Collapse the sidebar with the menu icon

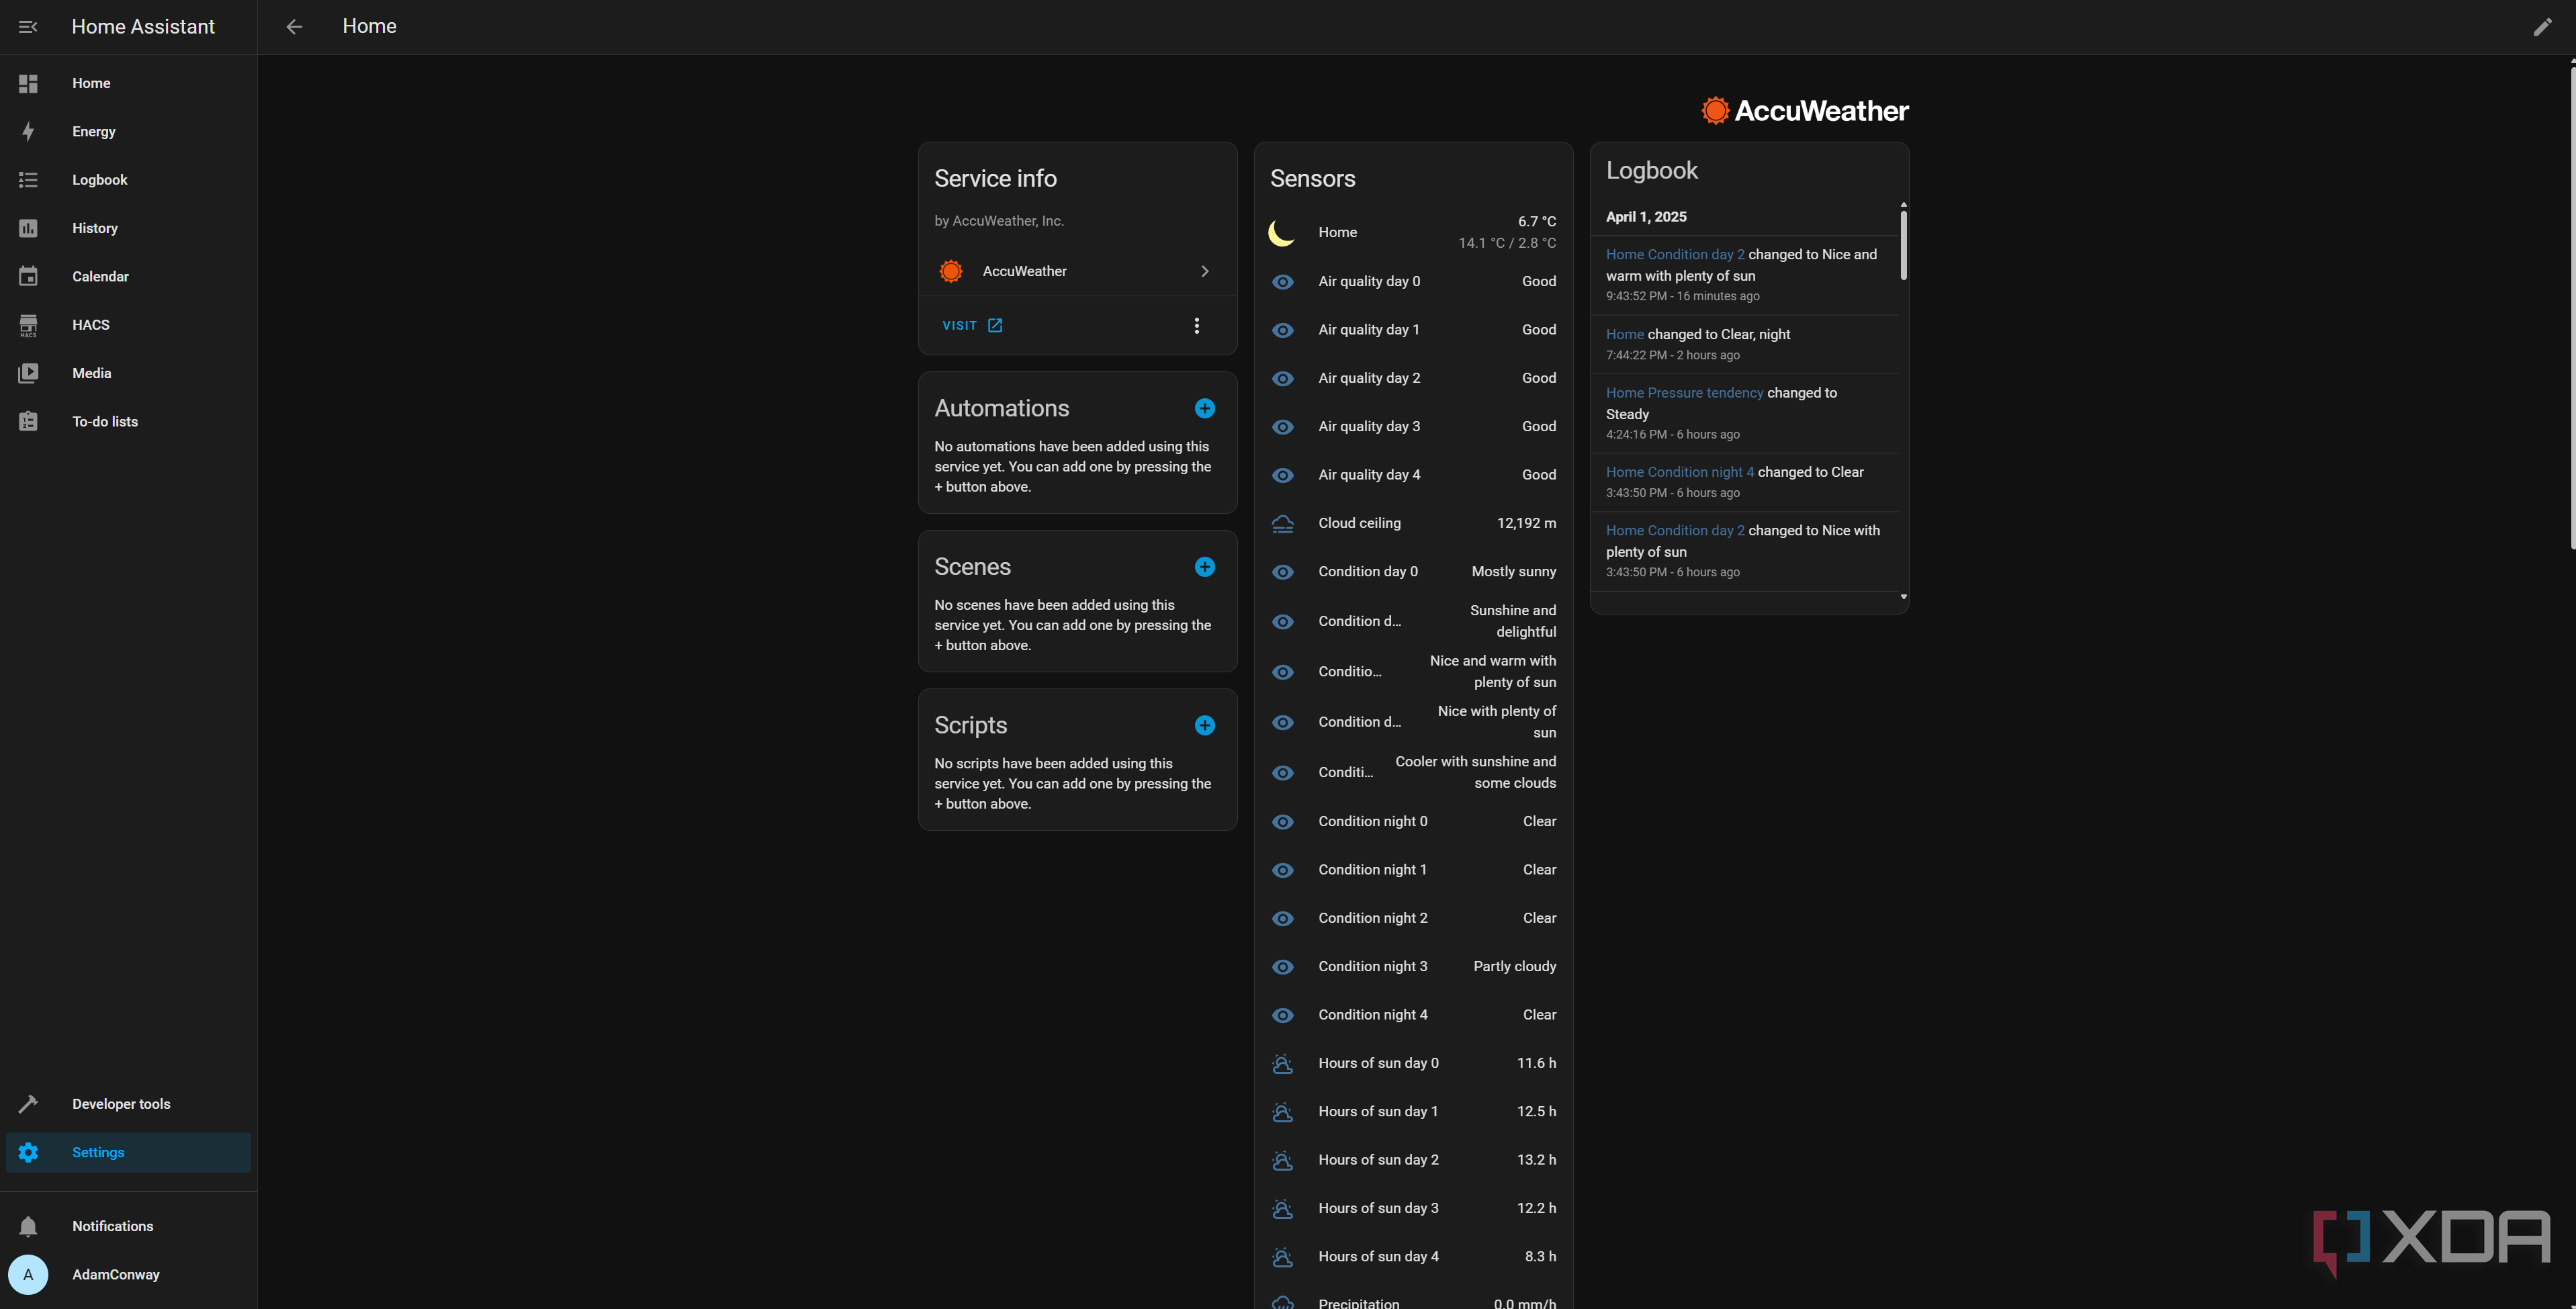(28, 27)
